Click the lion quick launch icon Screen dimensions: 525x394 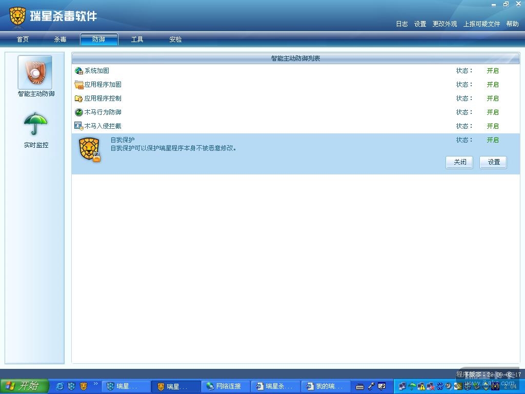click(x=84, y=386)
